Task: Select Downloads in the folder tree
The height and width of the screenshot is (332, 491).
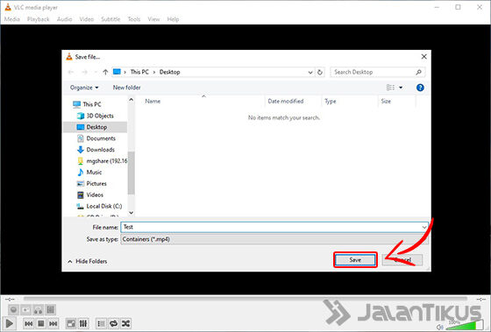Action: pos(100,150)
